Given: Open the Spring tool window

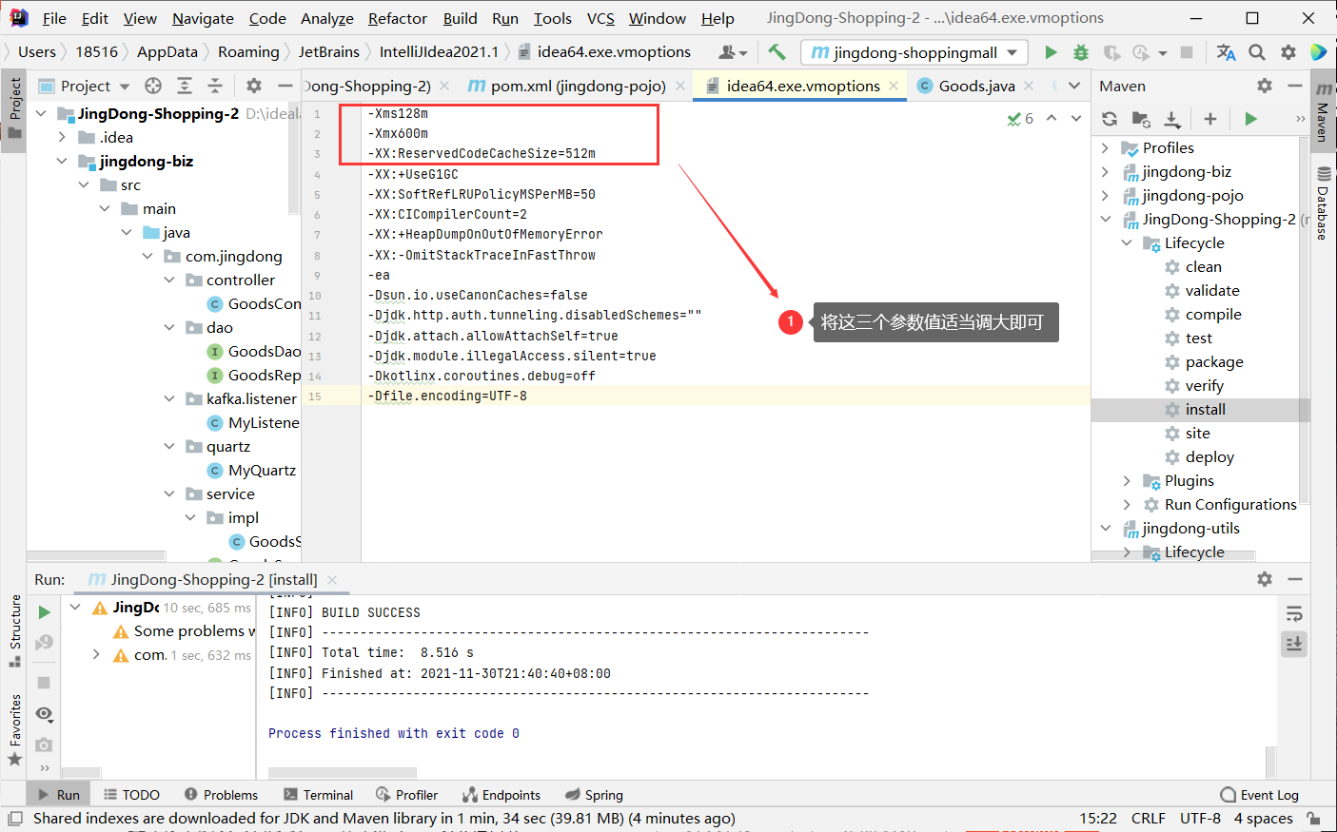Looking at the screenshot, I should point(594,795).
